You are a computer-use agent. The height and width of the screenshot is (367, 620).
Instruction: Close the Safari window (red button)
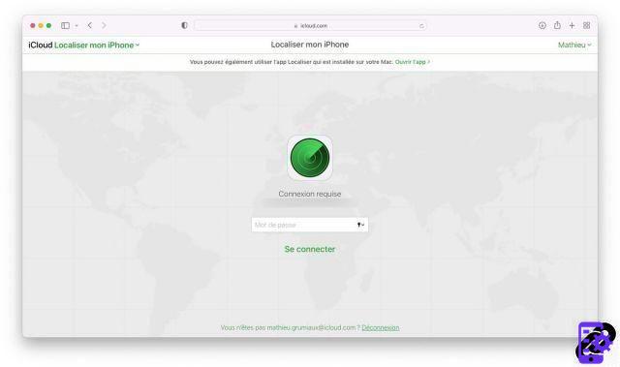33,26
